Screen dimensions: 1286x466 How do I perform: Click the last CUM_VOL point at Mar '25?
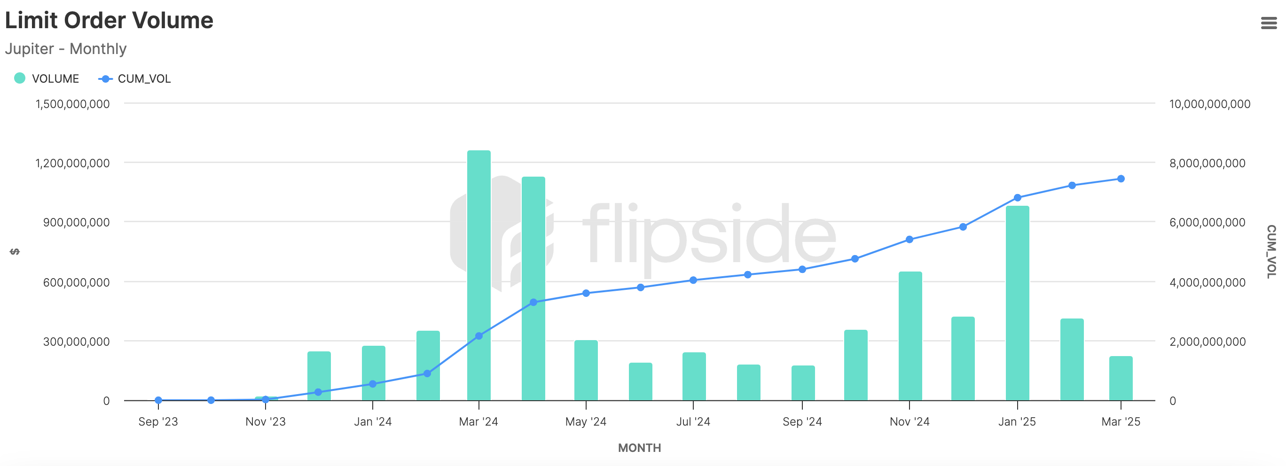1121,179
